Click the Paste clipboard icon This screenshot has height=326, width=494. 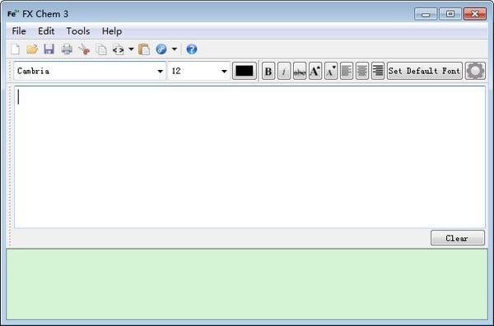[x=144, y=49]
